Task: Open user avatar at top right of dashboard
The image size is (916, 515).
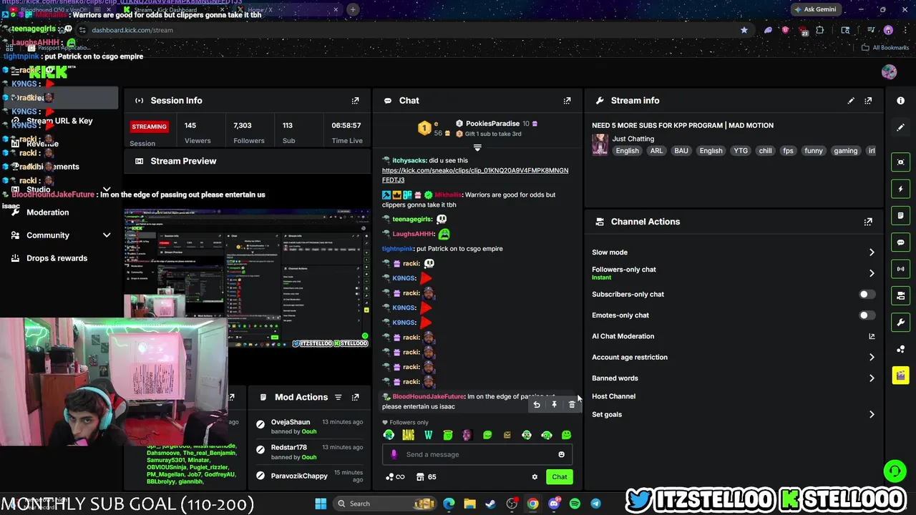Action: tap(889, 72)
